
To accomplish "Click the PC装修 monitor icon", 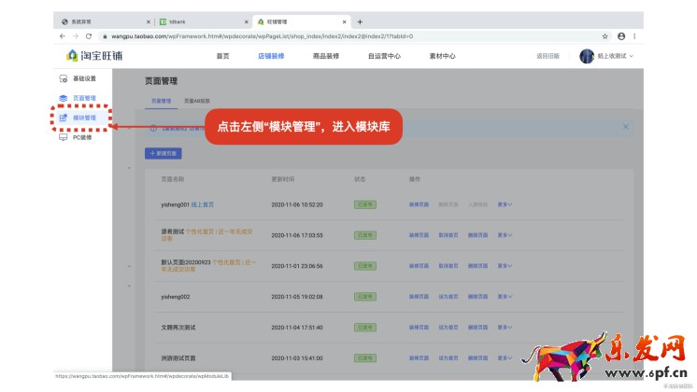I will (x=63, y=137).
